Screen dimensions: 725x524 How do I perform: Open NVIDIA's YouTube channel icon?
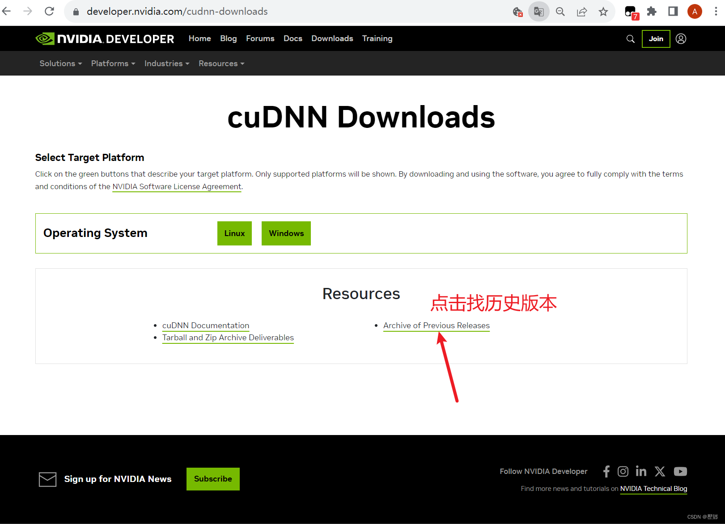point(680,471)
